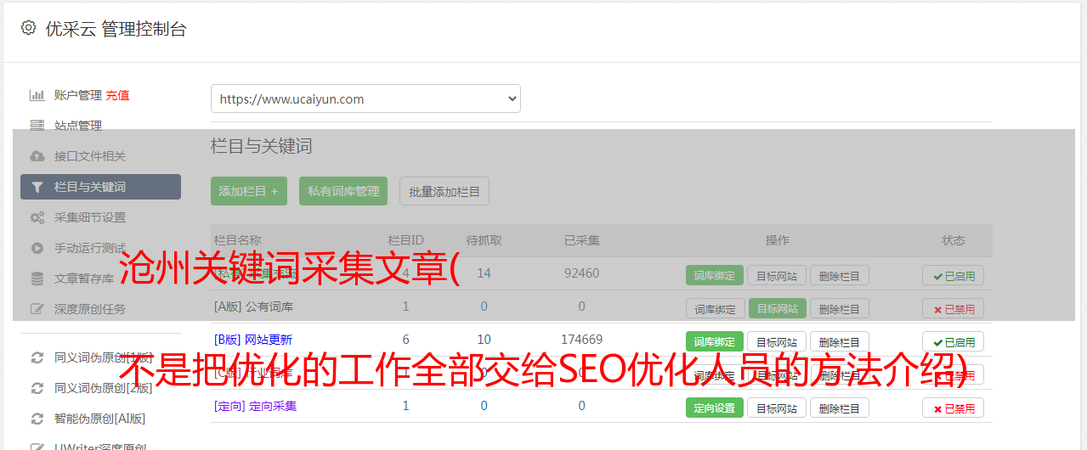Click the database icon for 文章暂存库
The height and width of the screenshot is (450, 1087).
point(37,278)
